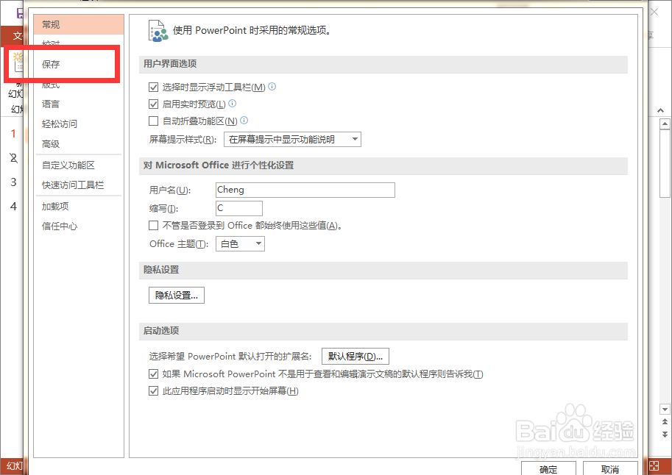The width and height of the screenshot is (672, 475).
Task: Click scroll up arrow in PowerPoint window
Action: pos(665,124)
